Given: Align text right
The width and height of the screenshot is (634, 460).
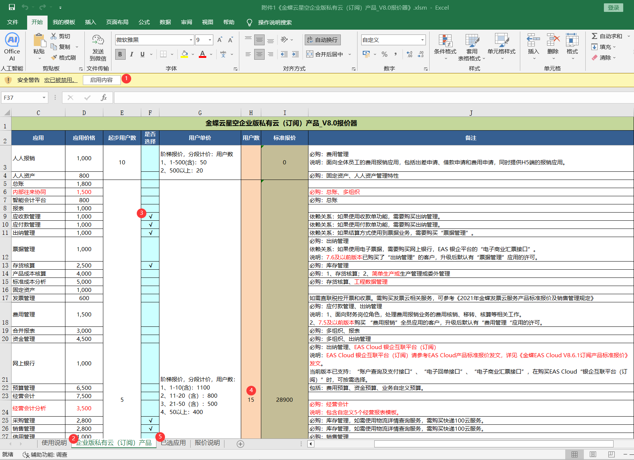Looking at the screenshot, I should click(271, 55).
